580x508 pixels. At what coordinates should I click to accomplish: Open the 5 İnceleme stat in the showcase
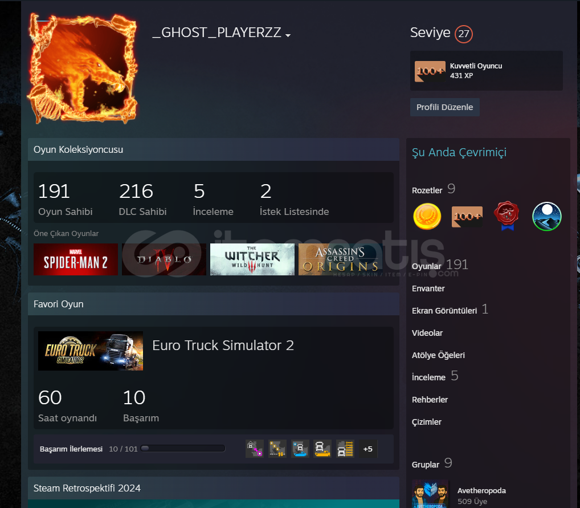pos(213,199)
